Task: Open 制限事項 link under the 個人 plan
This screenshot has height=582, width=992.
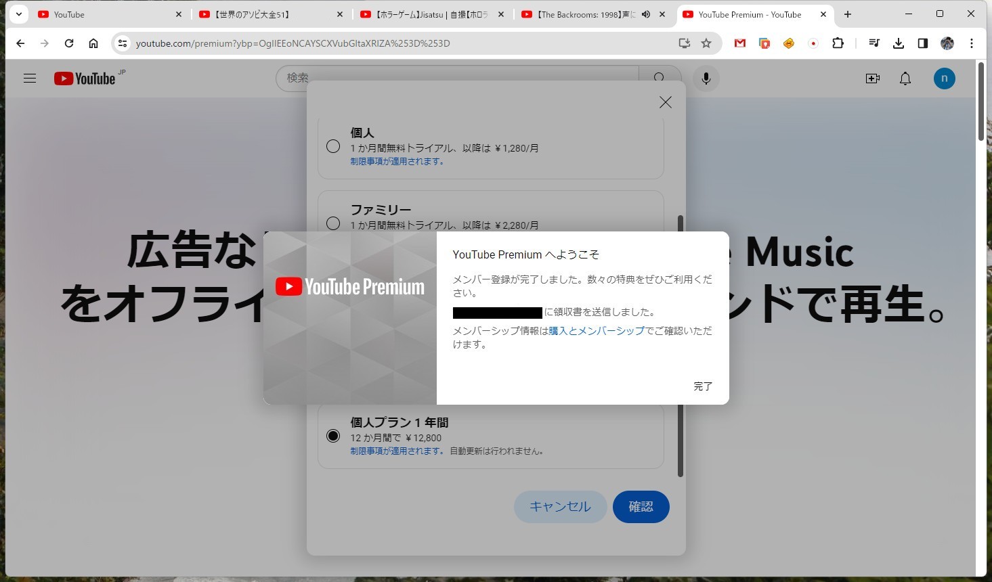Action: tap(397, 161)
